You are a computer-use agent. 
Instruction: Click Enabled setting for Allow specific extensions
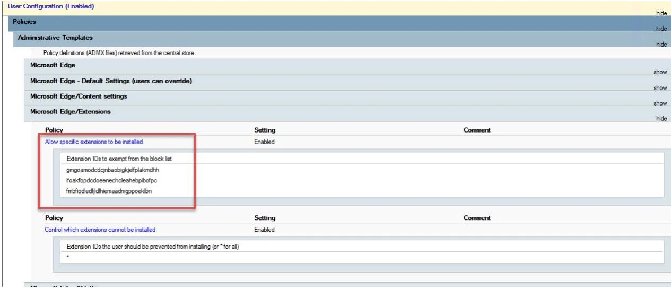pyautogui.click(x=264, y=142)
